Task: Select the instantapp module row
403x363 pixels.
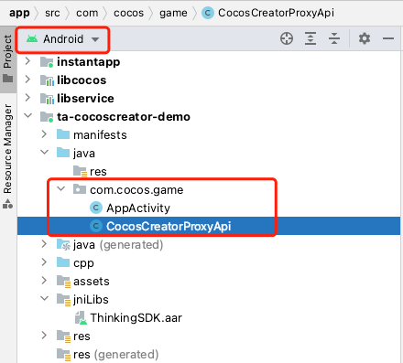Action: point(209,61)
